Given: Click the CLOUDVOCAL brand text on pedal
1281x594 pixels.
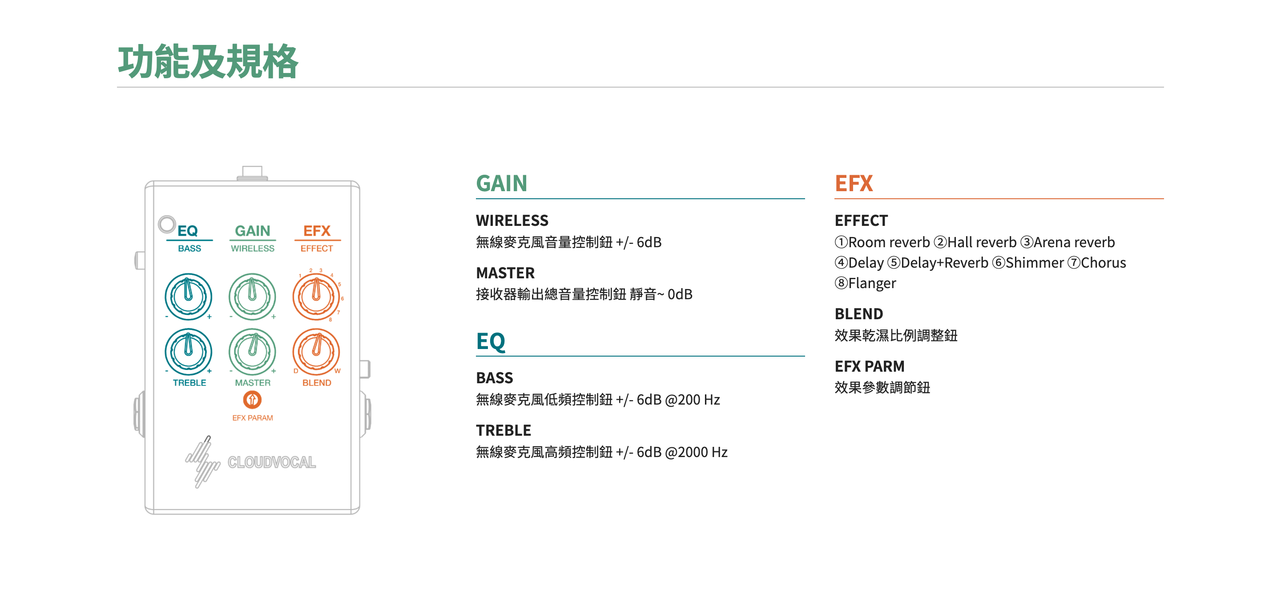Looking at the screenshot, I should pyautogui.click(x=271, y=462).
